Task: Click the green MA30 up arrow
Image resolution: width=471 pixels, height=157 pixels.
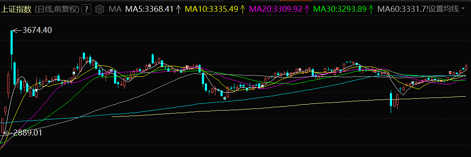Action: point(371,9)
